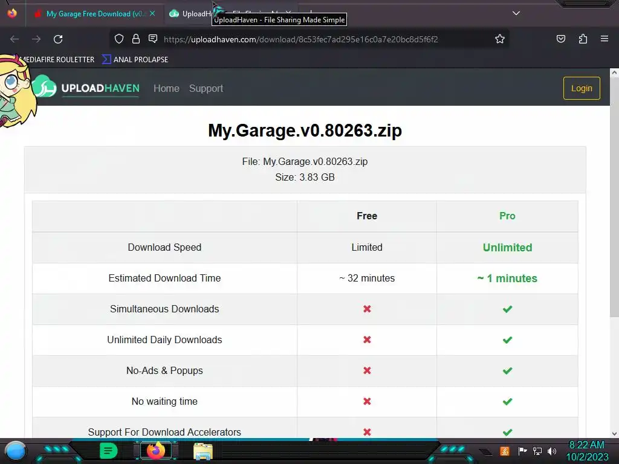Switch to the My Garage Free Download tab
This screenshot has height=464, width=619.
[95, 13]
